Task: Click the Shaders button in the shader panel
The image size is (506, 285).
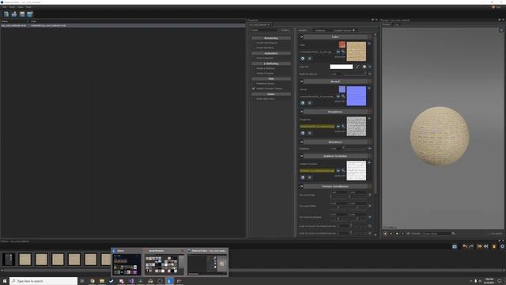Action: pyautogui.click(x=285, y=30)
